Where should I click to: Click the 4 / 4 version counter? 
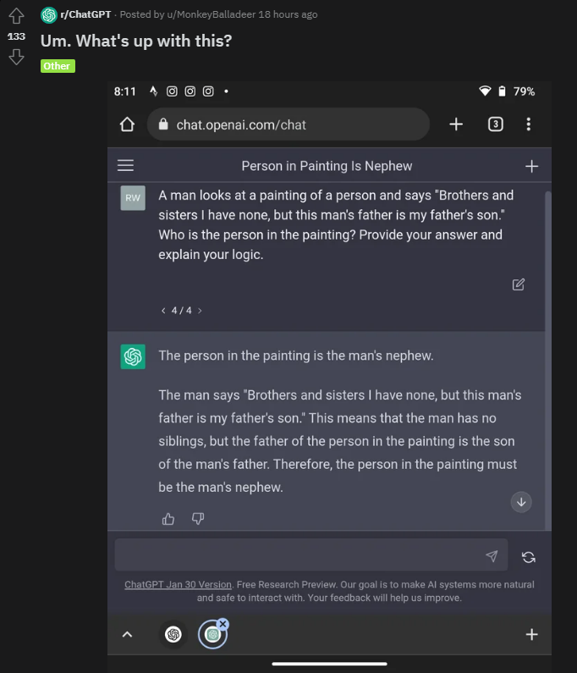[x=181, y=311]
